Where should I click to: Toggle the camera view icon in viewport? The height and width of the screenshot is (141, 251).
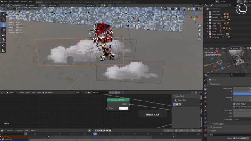tap(200, 34)
